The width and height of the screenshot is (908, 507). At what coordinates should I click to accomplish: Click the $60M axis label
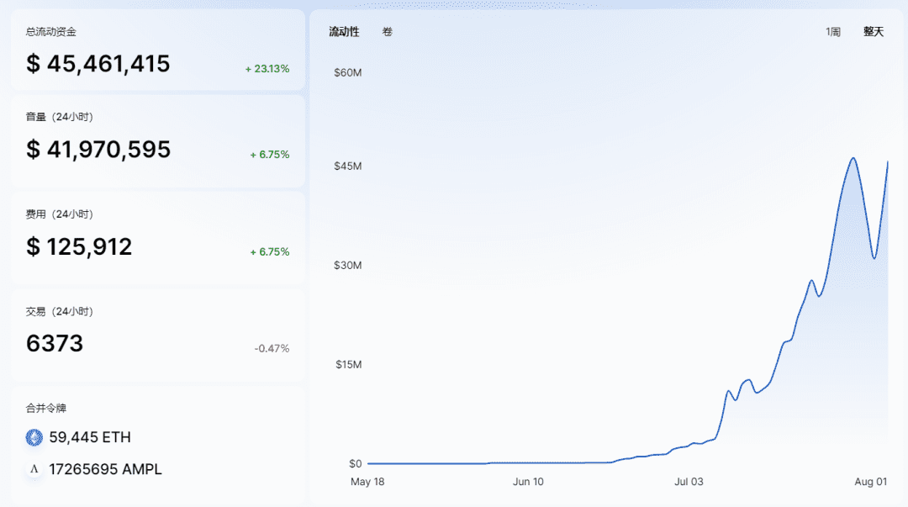click(x=347, y=72)
